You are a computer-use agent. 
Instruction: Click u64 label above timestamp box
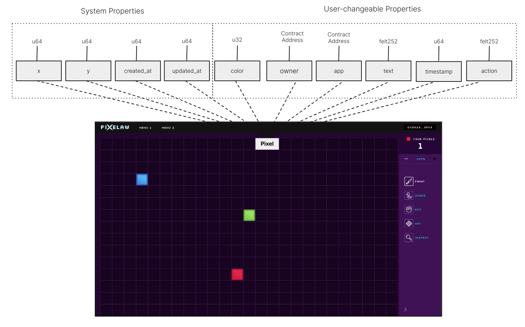[x=439, y=42]
